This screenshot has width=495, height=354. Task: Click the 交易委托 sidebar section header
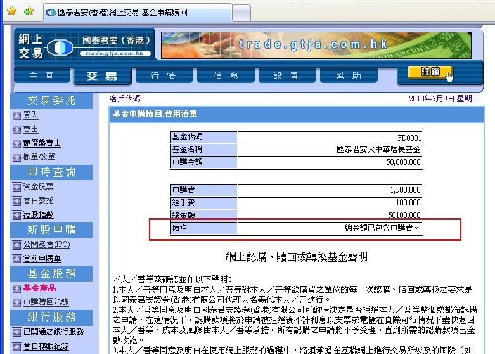pyautogui.click(x=51, y=101)
